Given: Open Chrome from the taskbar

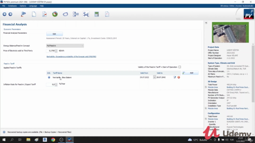Looking at the screenshot, I should [x=53, y=139].
